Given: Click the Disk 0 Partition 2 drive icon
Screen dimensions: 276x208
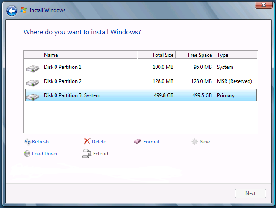Looking at the screenshot, I should tap(32, 82).
